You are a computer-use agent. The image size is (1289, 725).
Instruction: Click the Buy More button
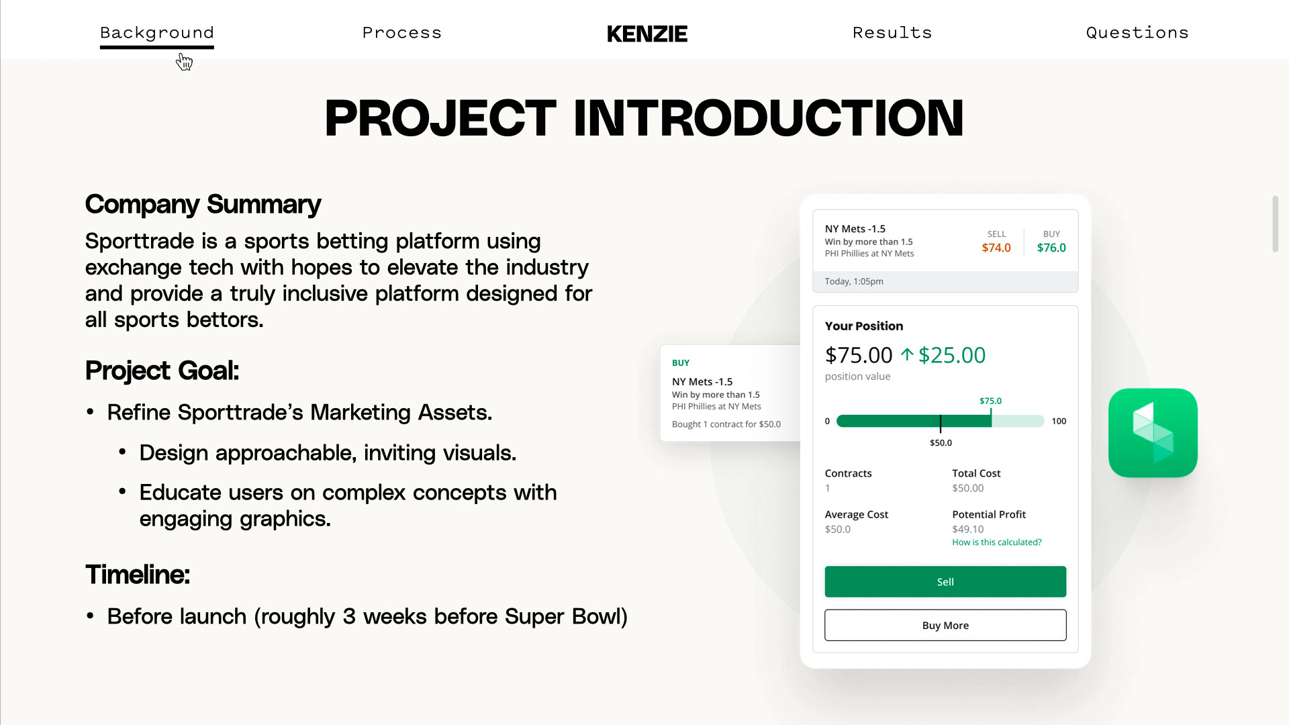coord(945,626)
